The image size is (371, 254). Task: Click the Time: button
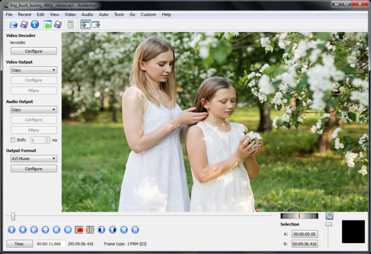click(x=20, y=244)
